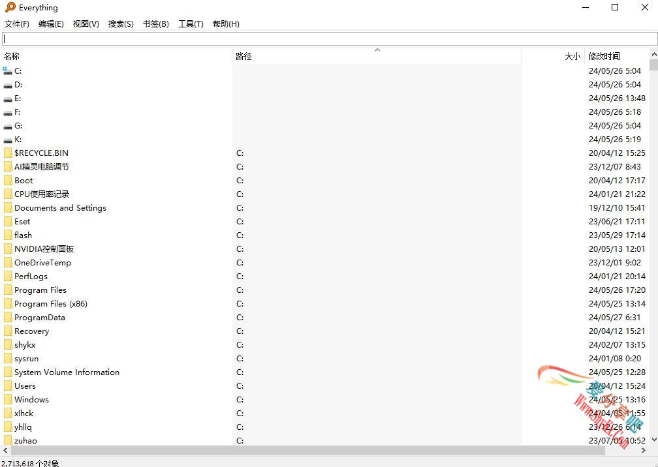Sort by the 路径 column header
658x467 pixels.
377,56
